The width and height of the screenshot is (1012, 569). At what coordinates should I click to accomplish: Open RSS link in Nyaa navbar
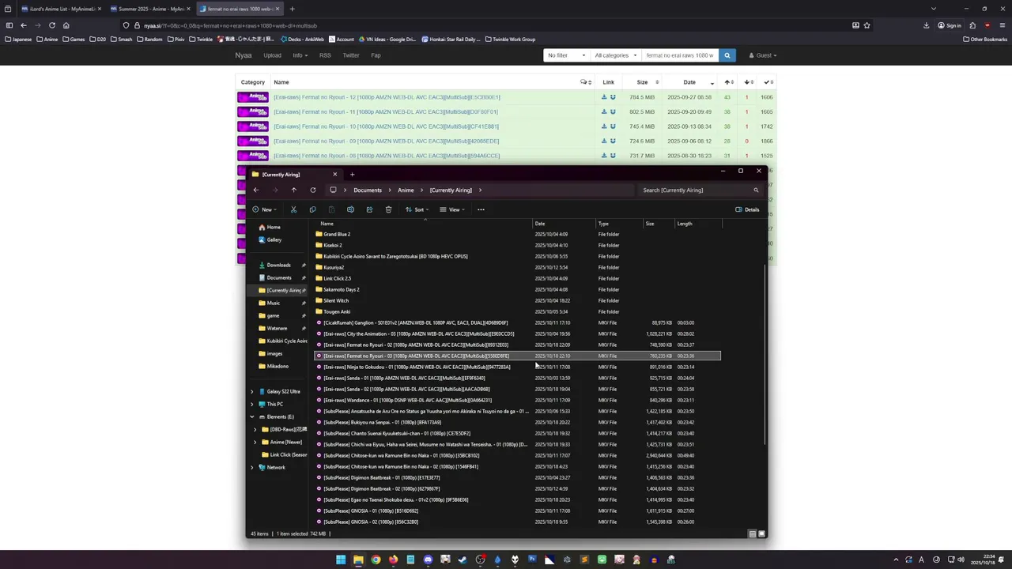pos(325,55)
